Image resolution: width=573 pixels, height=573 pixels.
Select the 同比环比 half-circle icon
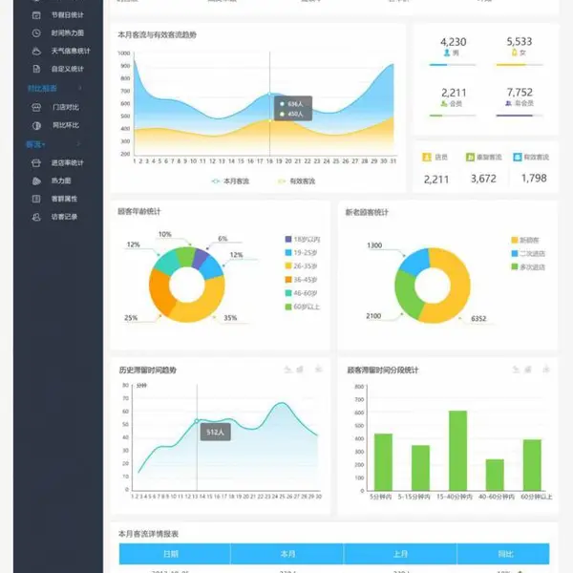click(36, 125)
